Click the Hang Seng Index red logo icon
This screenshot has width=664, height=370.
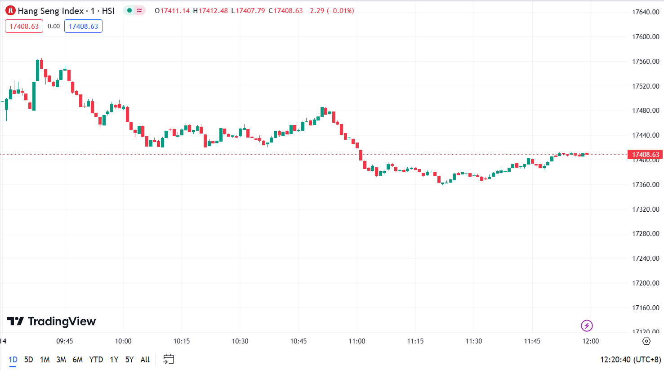coord(10,11)
